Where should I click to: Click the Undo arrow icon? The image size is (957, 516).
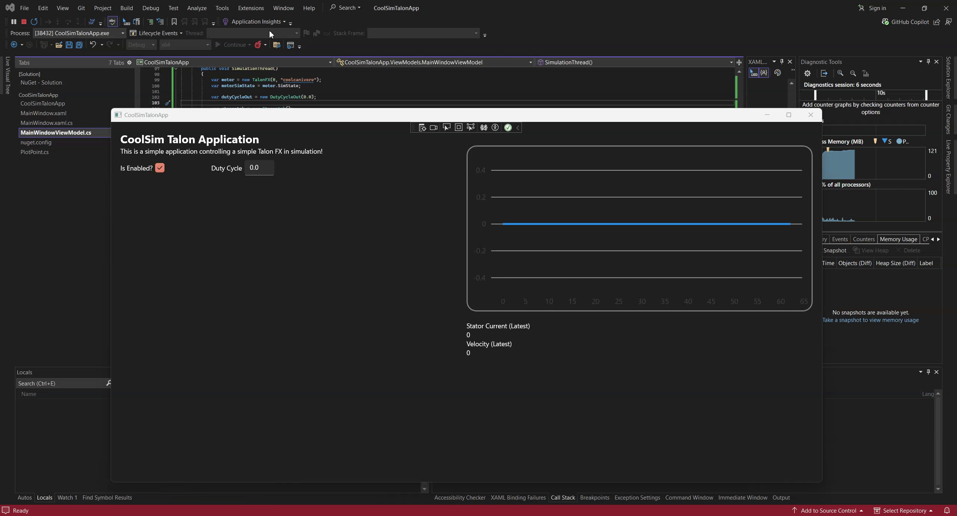[93, 44]
